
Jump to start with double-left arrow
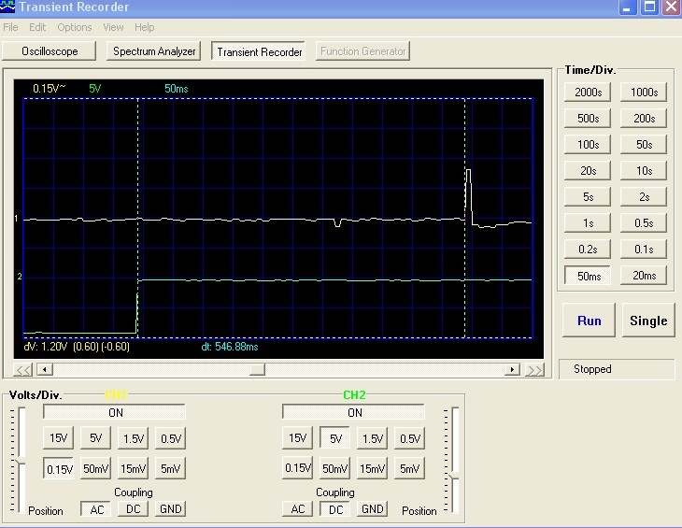[x=22, y=370]
